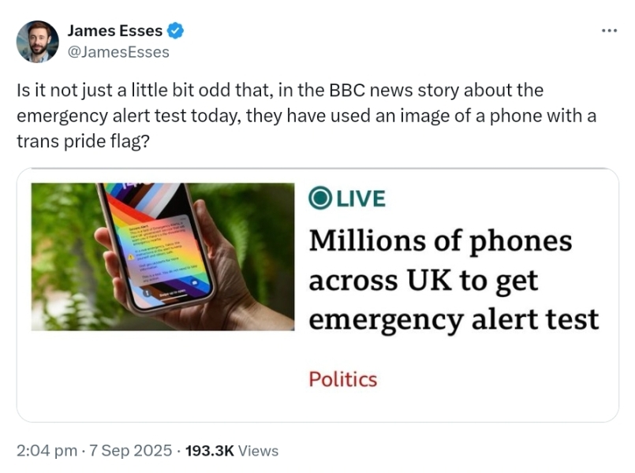Viewport: 635px width, 473px height.
Task: Click the @JamesEsses handle
Action: point(118,52)
